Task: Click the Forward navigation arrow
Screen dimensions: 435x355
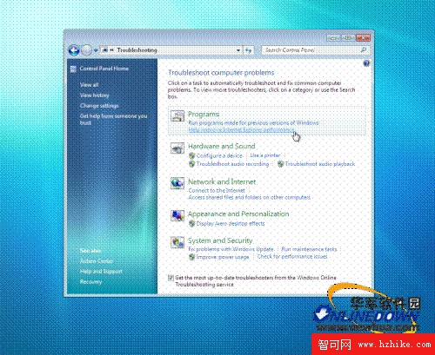Action: click(86, 50)
